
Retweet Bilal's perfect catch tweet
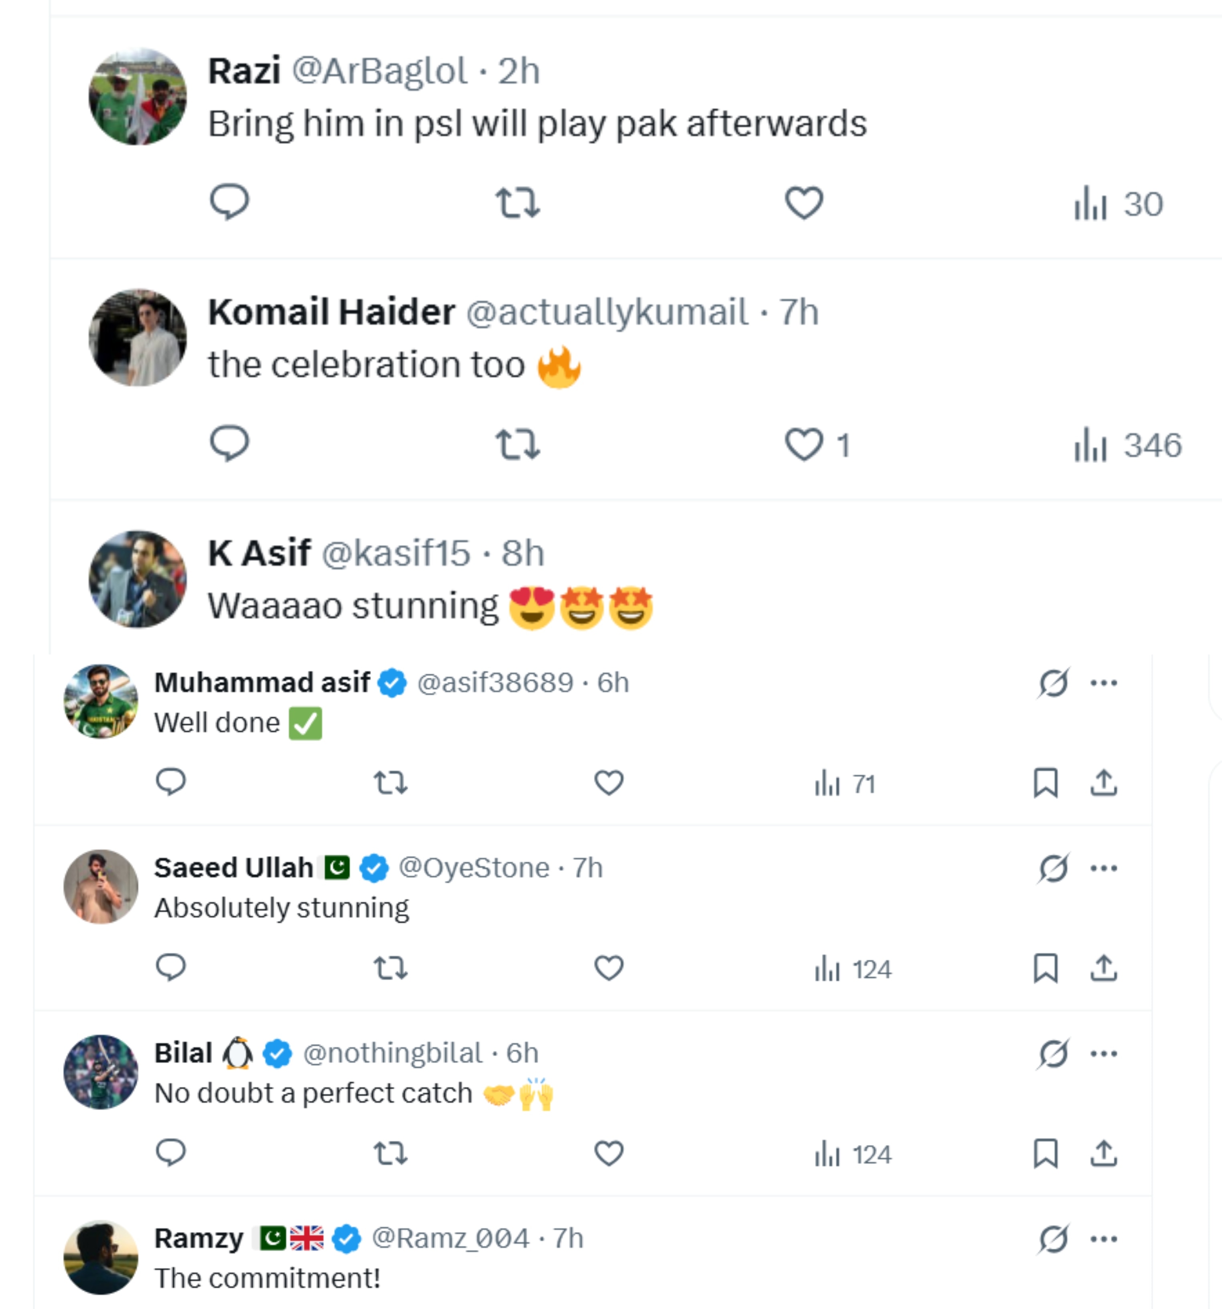coord(391,1154)
